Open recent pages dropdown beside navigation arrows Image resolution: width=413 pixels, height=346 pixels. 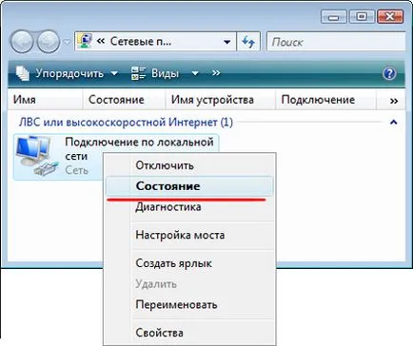click(x=67, y=42)
